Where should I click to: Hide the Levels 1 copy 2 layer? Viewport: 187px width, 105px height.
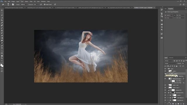tap(165, 87)
